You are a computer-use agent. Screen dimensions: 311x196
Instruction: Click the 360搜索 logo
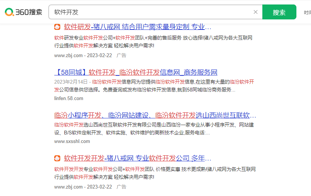tap(24, 12)
